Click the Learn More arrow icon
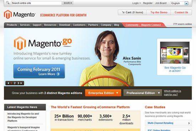The image size is (196, 131). 58,74
